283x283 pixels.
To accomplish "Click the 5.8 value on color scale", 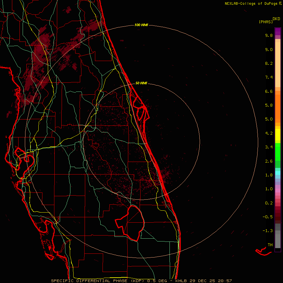I will pos(269,105).
